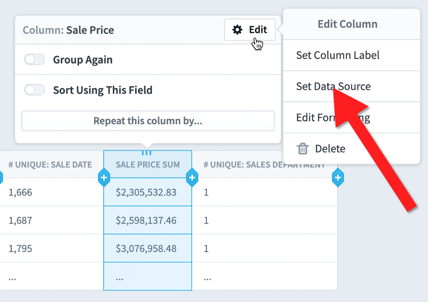428x302 pixels.
Task: Click the trash icon next to Delete
Action: pyautogui.click(x=302, y=149)
